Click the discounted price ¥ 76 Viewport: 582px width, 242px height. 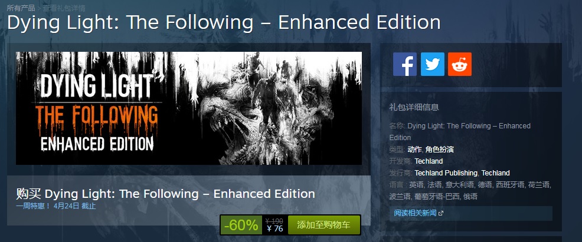tap(274, 229)
